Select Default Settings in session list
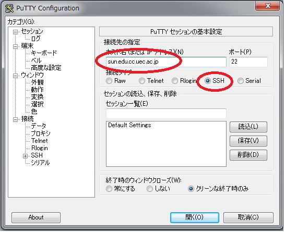Viewport: 285px width, 232px height. coord(129,125)
